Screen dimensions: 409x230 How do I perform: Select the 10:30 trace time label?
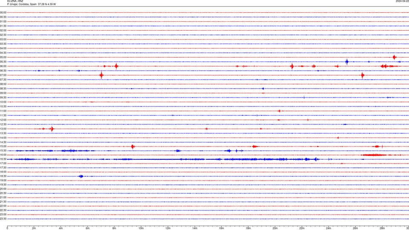(x=3, y=106)
